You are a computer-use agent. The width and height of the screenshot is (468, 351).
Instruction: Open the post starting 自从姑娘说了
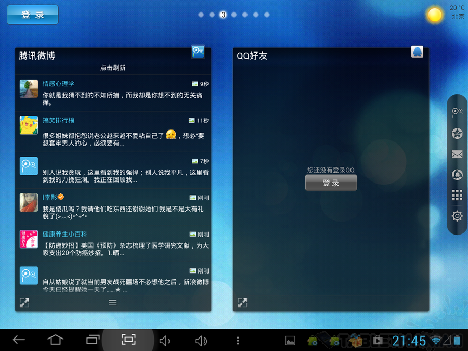click(125, 286)
